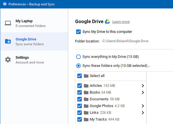Click the My Tracks folder icon

click(86, 119)
